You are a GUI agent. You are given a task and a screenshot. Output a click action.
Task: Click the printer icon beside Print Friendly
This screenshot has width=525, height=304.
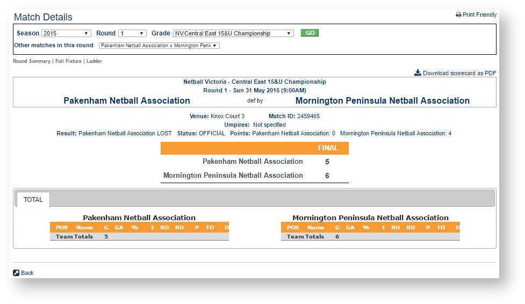[x=458, y=15]
